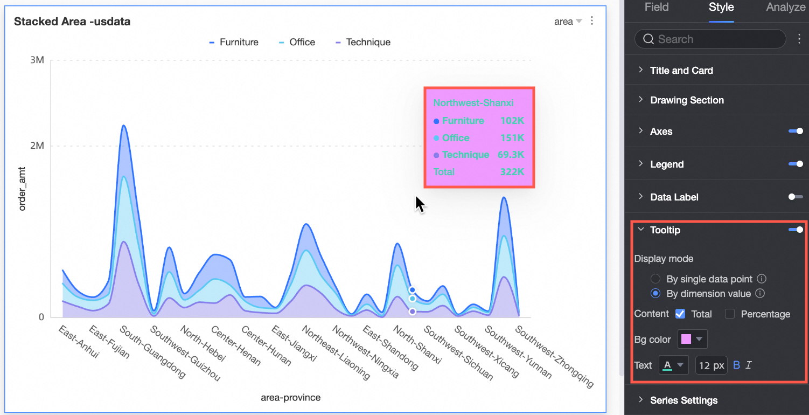Enable the Data Label switch
Image resolution: width=809 pixels, height=415 pixels.
point(796,197)
